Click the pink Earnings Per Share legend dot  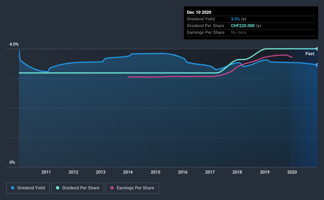[112, 188]
